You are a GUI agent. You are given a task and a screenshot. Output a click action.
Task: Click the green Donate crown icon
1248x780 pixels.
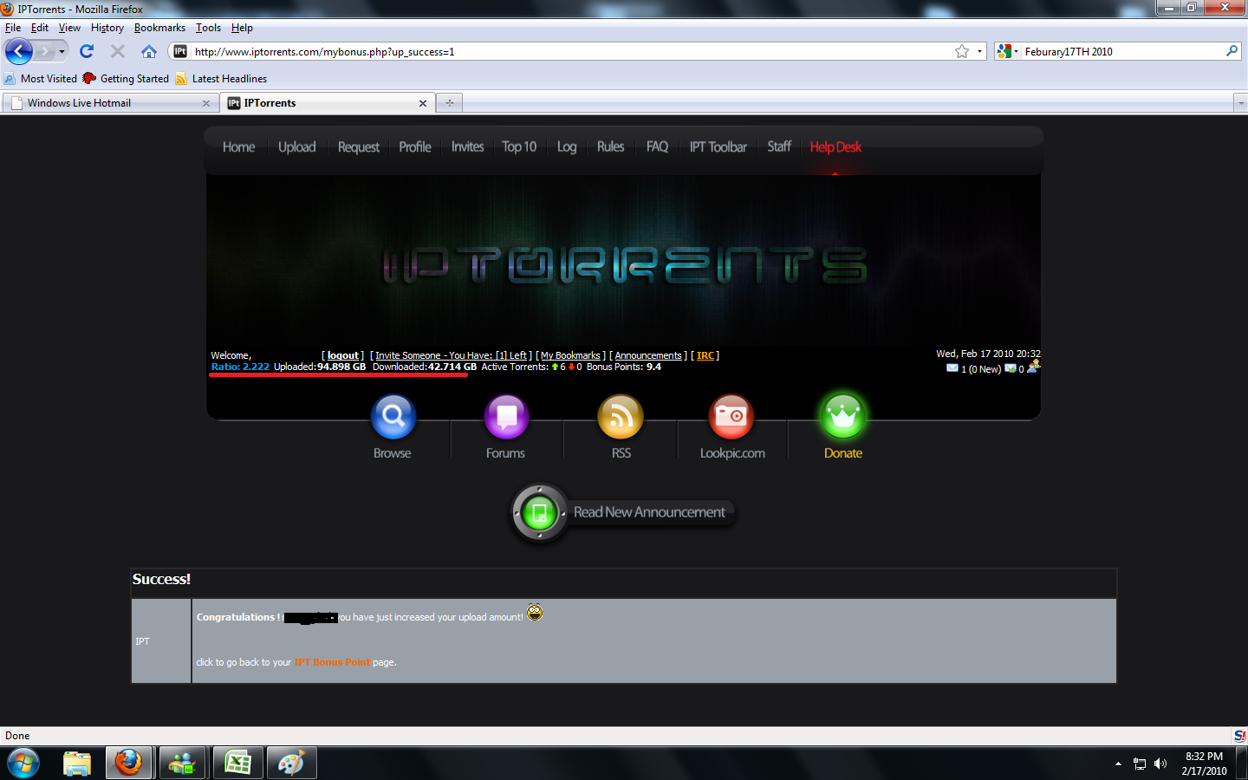[842, 417]
